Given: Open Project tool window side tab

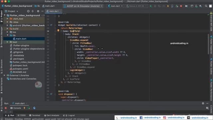Looking at the screenshot, I should (1, 16).
